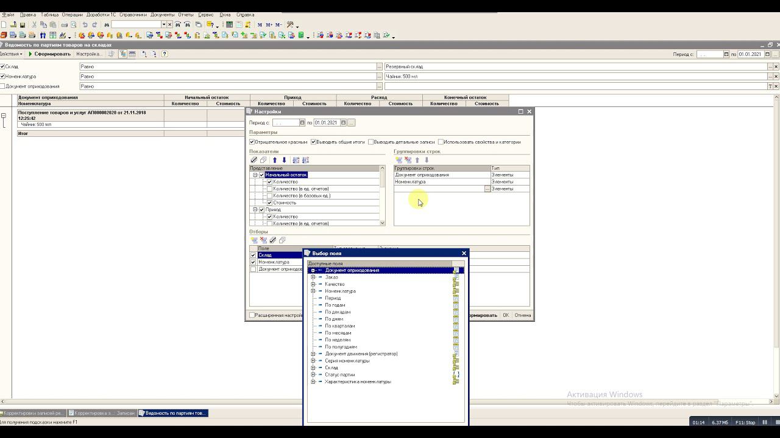The width and height of the screenshot is (780, 438).
Task: Click the help question mark icon in report toolbar
Action: (165, 54)
